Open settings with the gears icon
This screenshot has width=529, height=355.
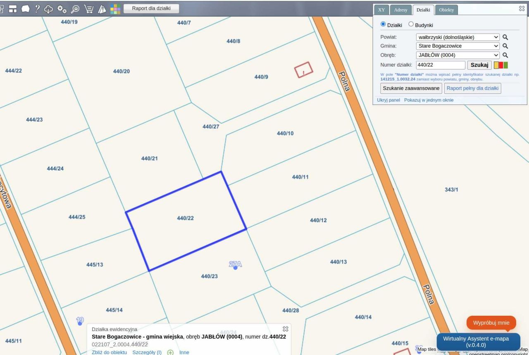(x=62, y=9)
